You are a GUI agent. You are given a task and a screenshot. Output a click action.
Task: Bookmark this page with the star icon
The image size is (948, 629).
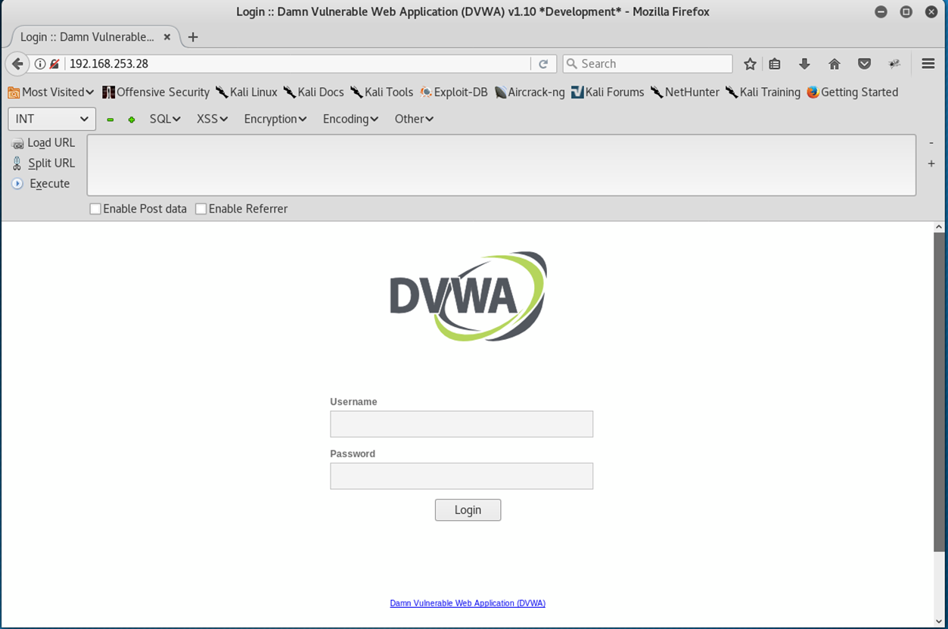tap(750, 64)
